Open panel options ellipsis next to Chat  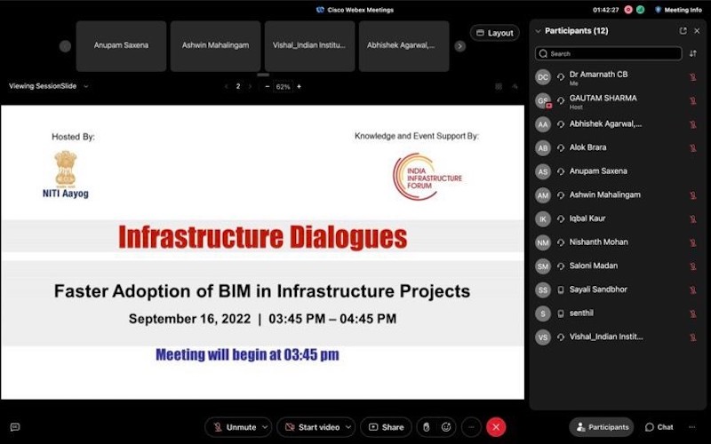[692, 427]
